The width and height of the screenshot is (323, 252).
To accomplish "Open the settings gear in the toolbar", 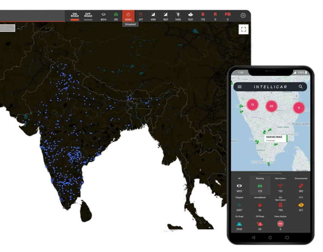I will 243,16.
